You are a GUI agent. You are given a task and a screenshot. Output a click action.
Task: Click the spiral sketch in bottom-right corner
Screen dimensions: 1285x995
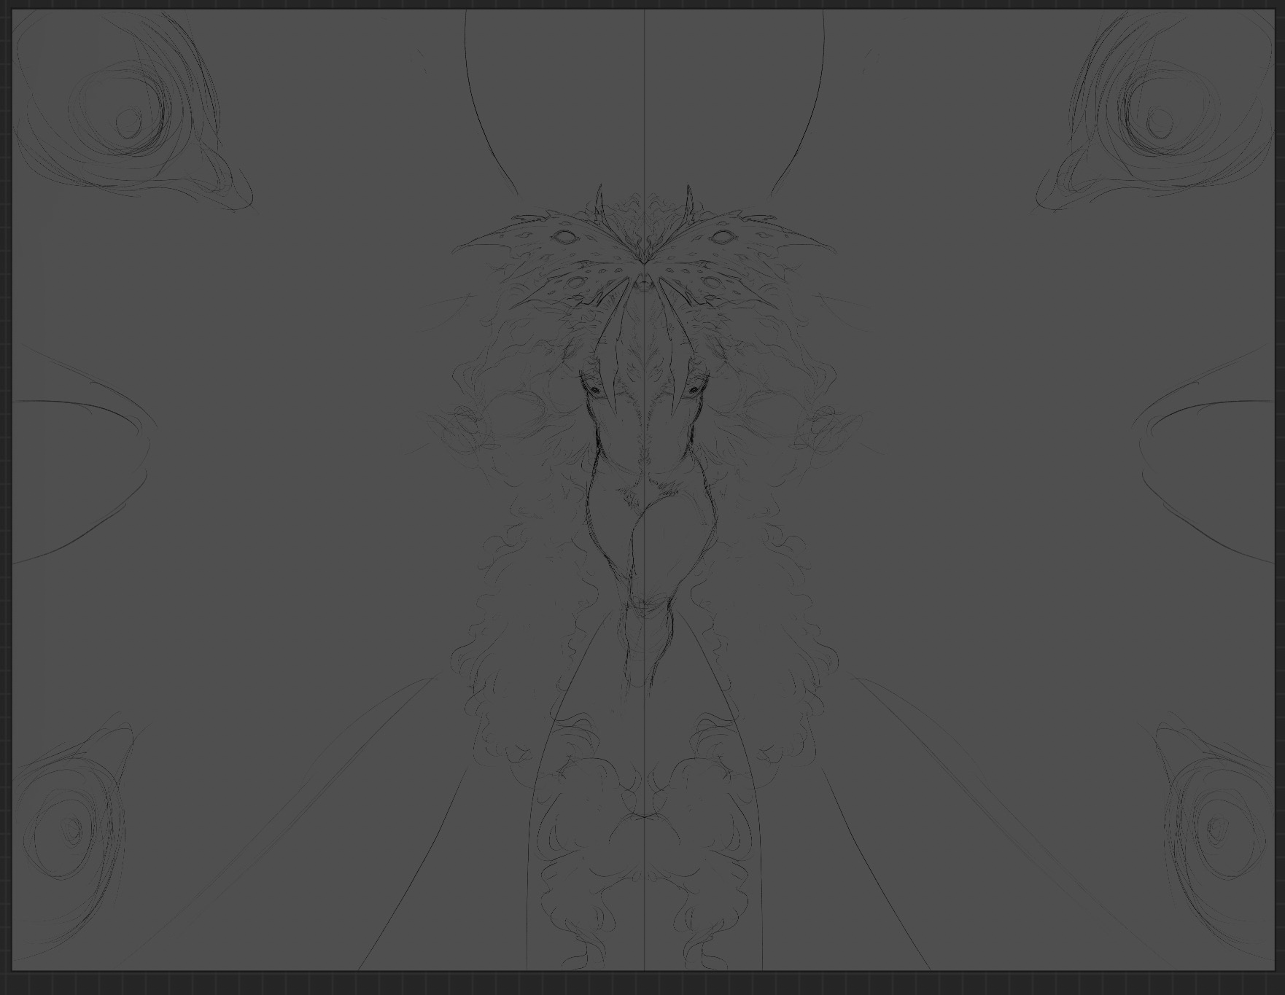[x=1216, y=828]
